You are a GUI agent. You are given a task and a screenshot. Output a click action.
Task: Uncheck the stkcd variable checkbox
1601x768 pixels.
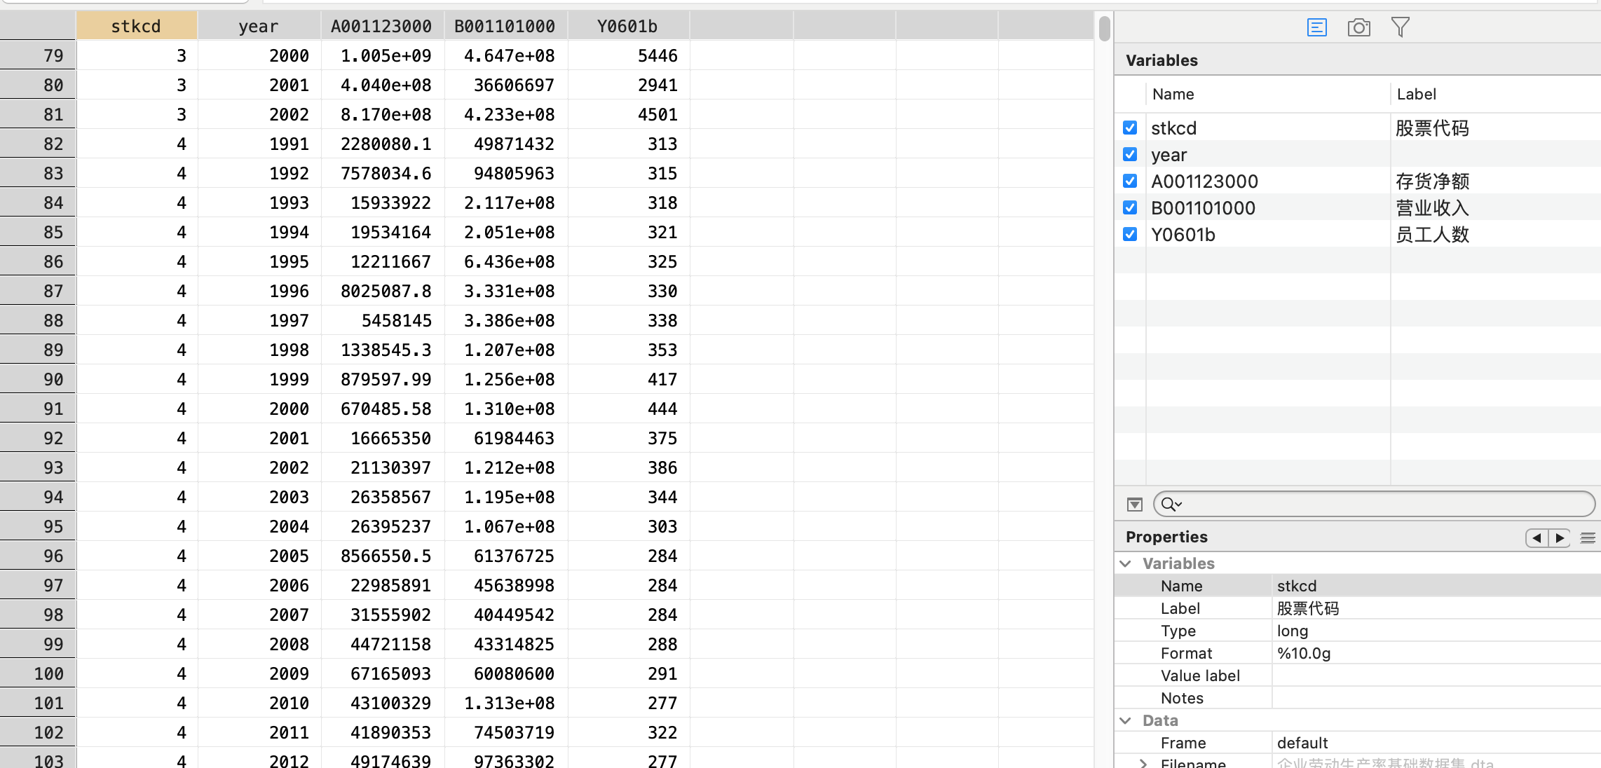[1130, 128]
